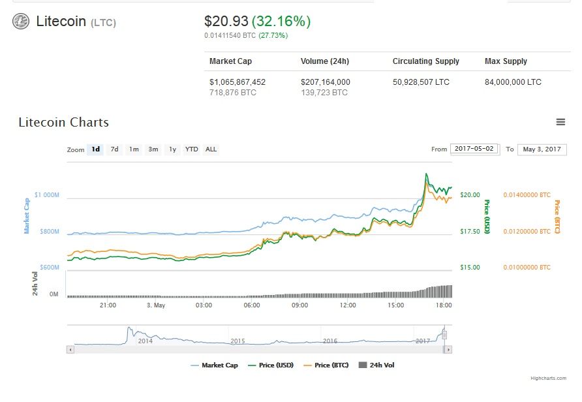Screen dimensions: 582x402
Task: Switch chart zoom to 1m
Action: coord(134,149)
